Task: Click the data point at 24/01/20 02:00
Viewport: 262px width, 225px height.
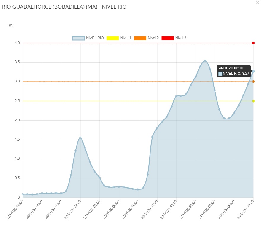Action: [x=215, y=90]
